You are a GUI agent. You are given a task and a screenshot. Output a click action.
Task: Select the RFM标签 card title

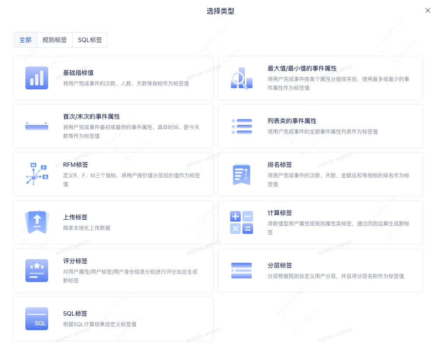click(75, 165)
